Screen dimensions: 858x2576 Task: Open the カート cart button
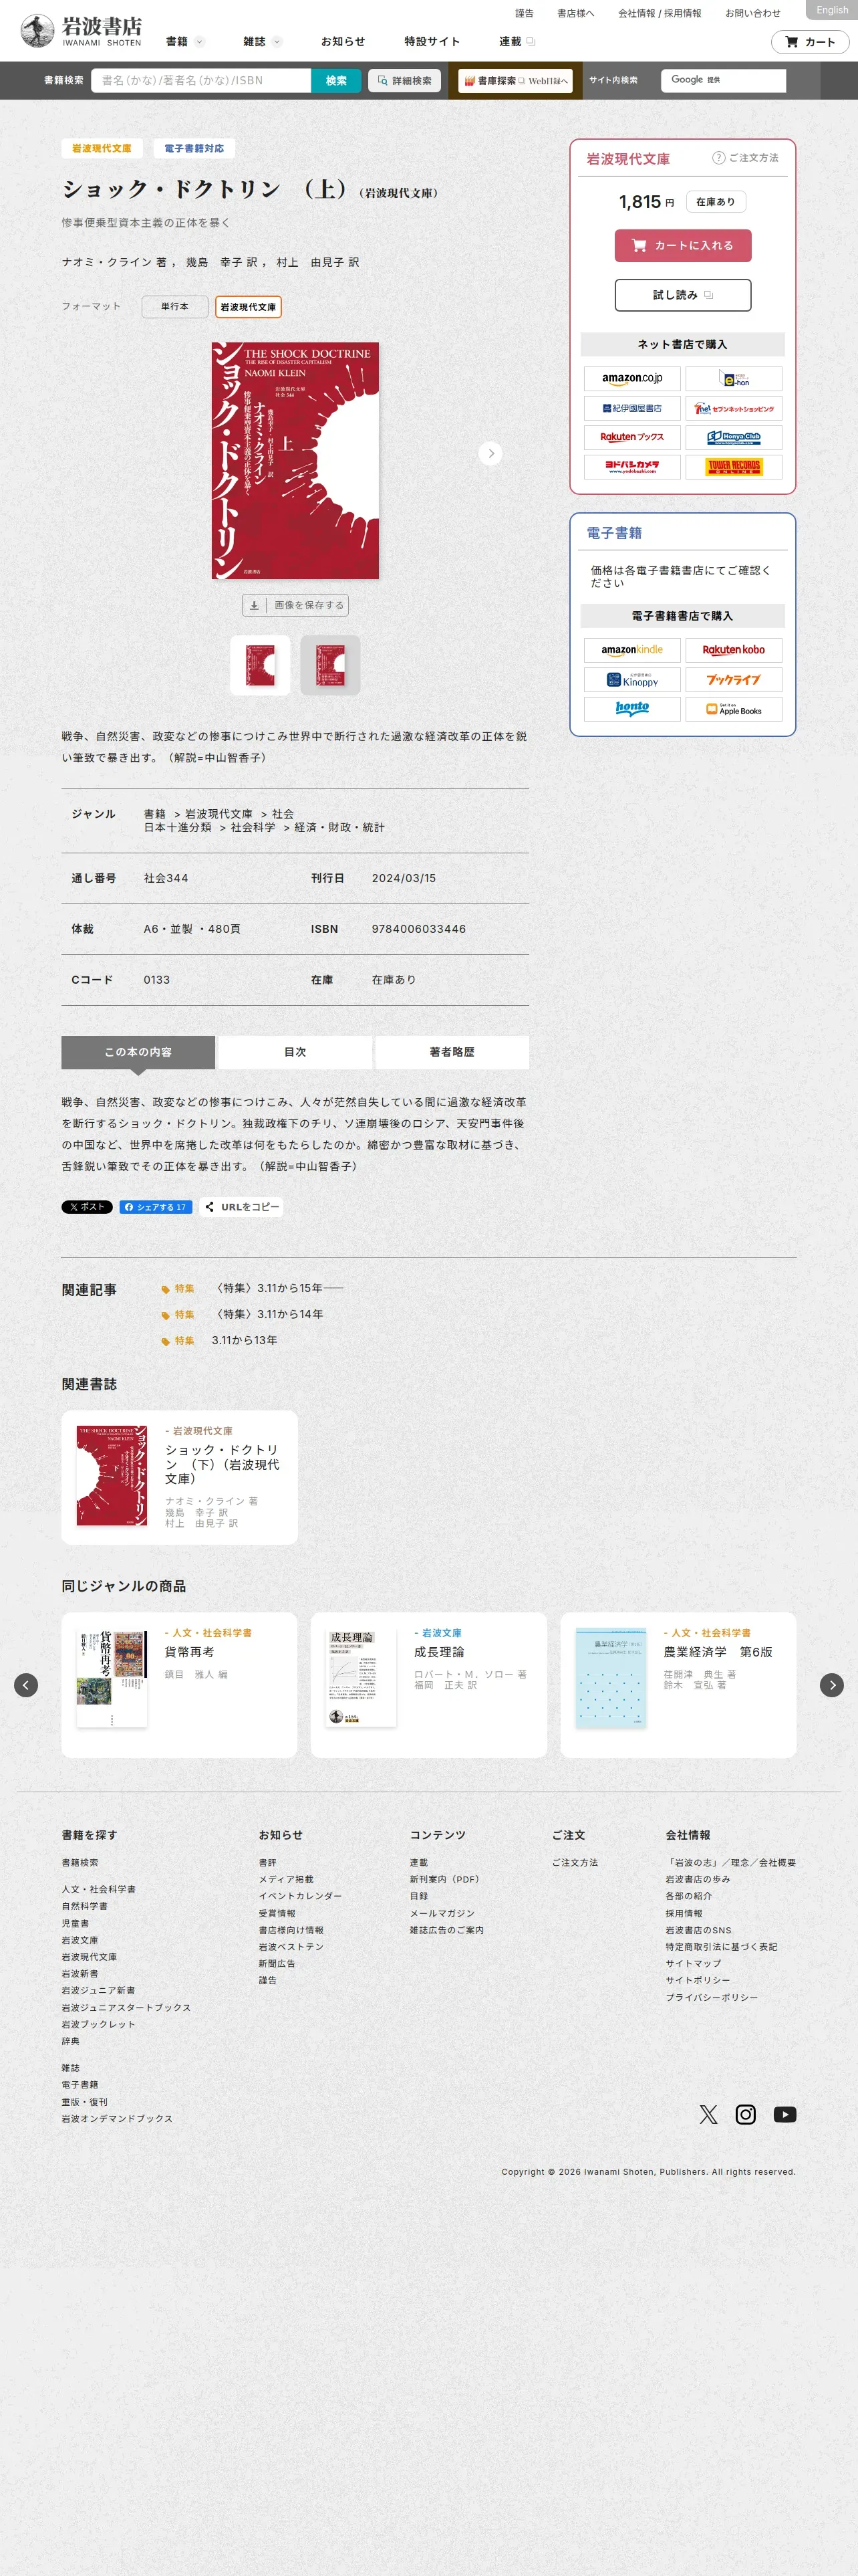810,42
